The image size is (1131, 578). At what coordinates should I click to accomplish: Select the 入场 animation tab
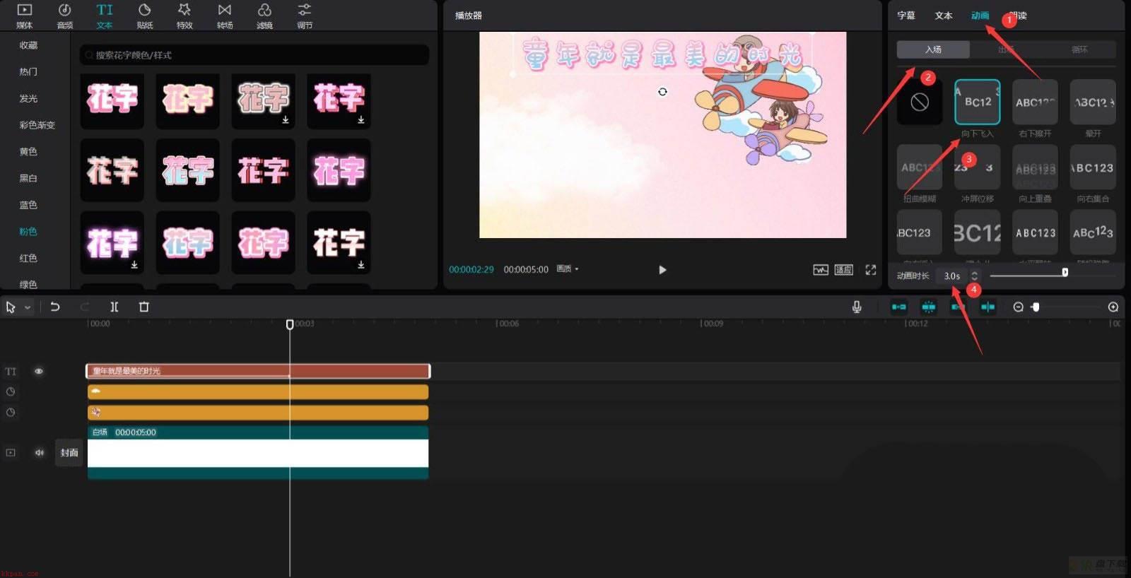(933, 49)
